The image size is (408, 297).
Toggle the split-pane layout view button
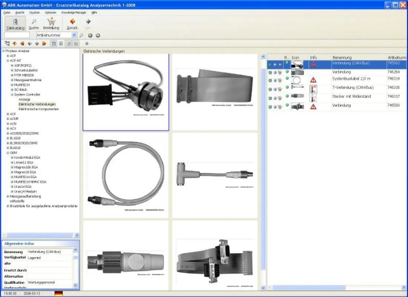(69, 43)
